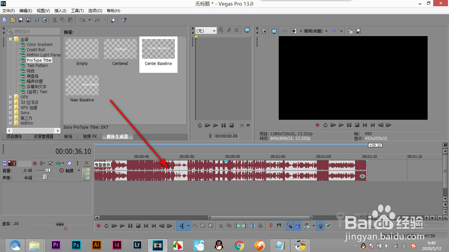Open track FX for audio track 1
Viewport: 449px width, 252px height.
tap(59, 163)
